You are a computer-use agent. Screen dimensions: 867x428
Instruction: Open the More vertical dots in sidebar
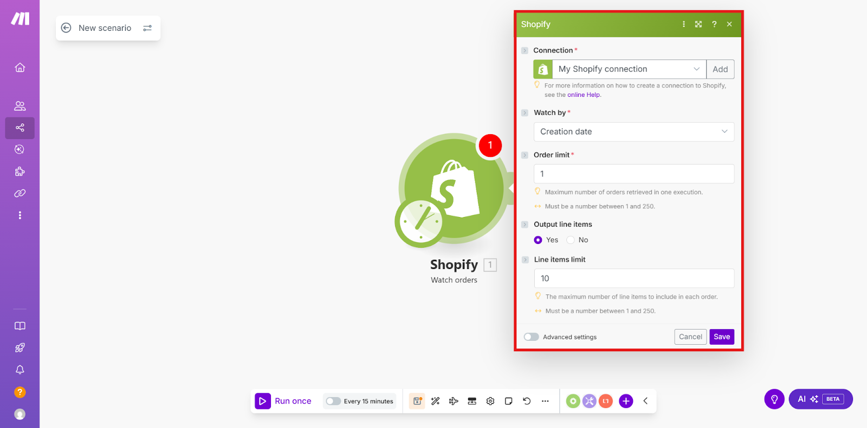20,215
